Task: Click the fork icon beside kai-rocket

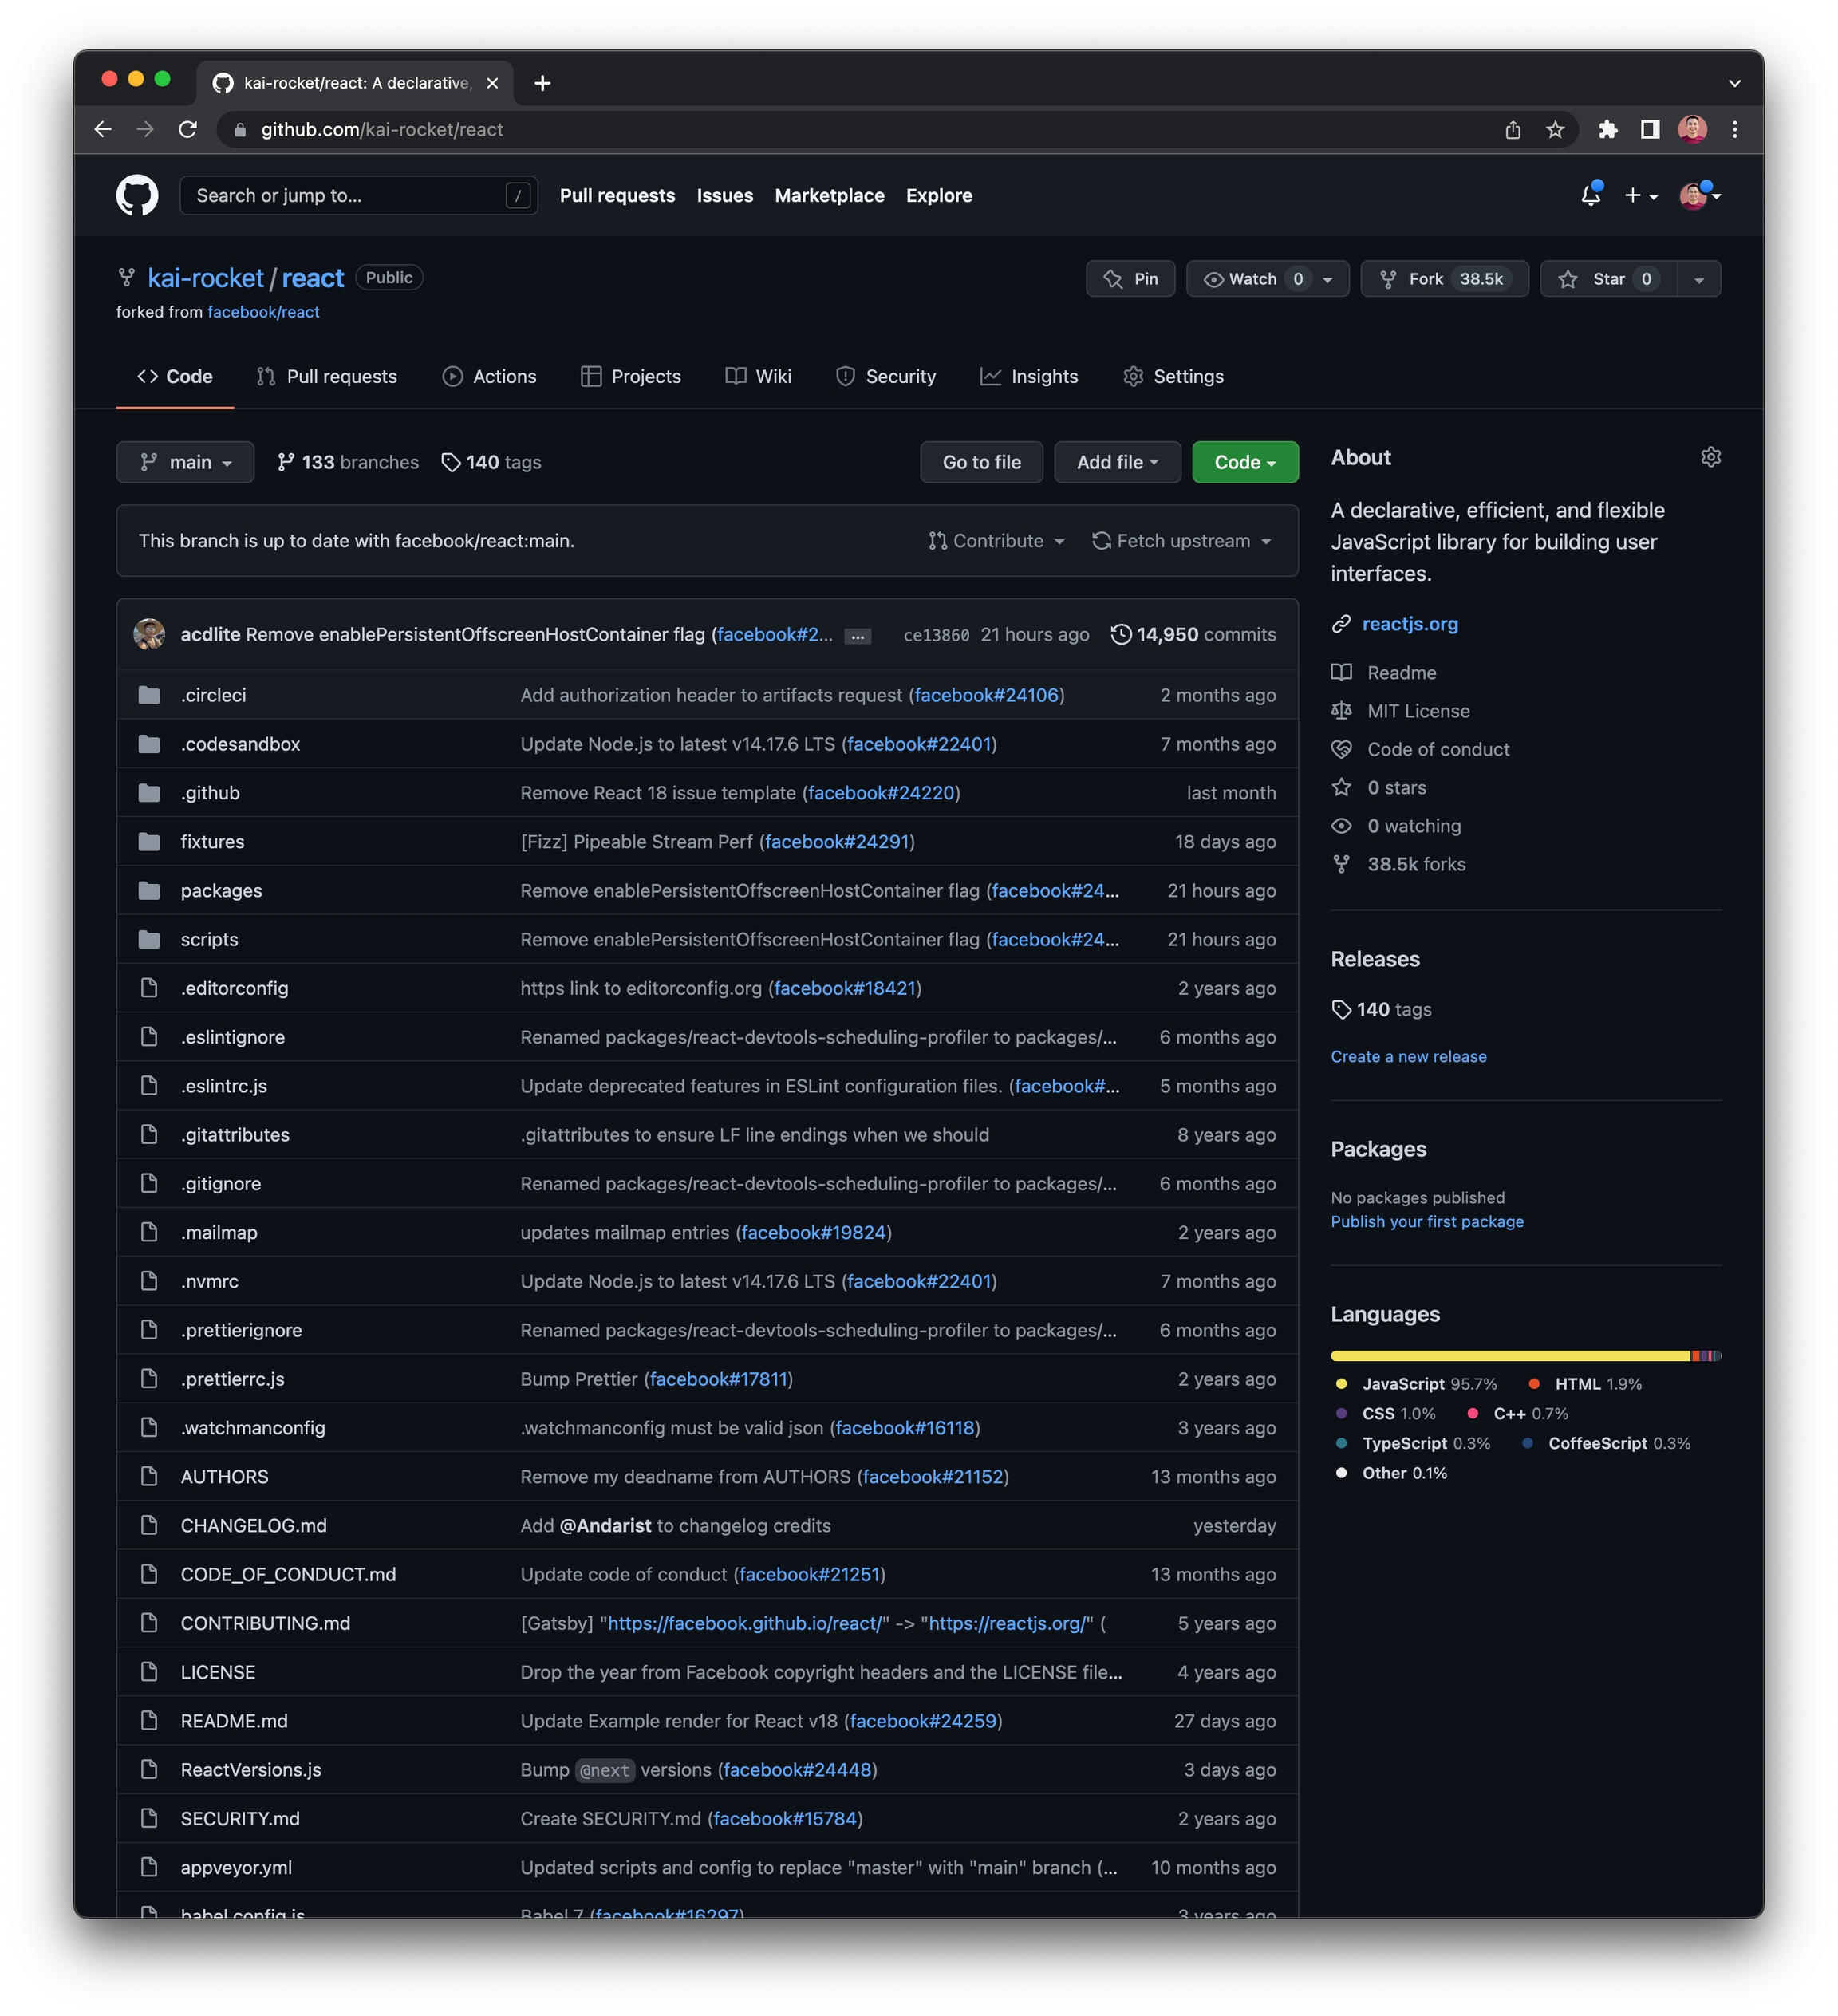Action: click(126, 277)
